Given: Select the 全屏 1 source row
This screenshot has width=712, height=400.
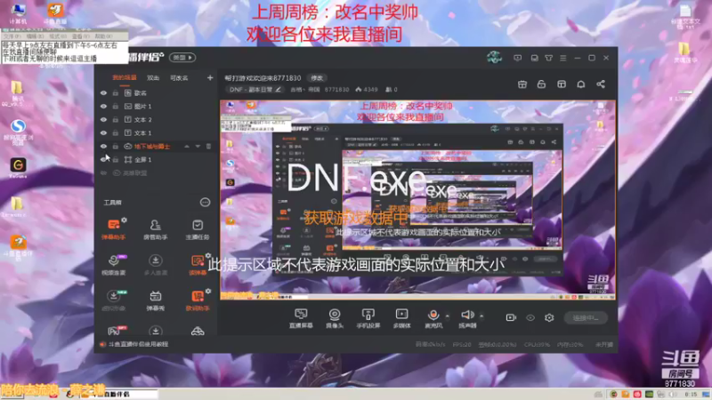Looking at the screenshot, I should pyautogui.click(x=155, y=160).
